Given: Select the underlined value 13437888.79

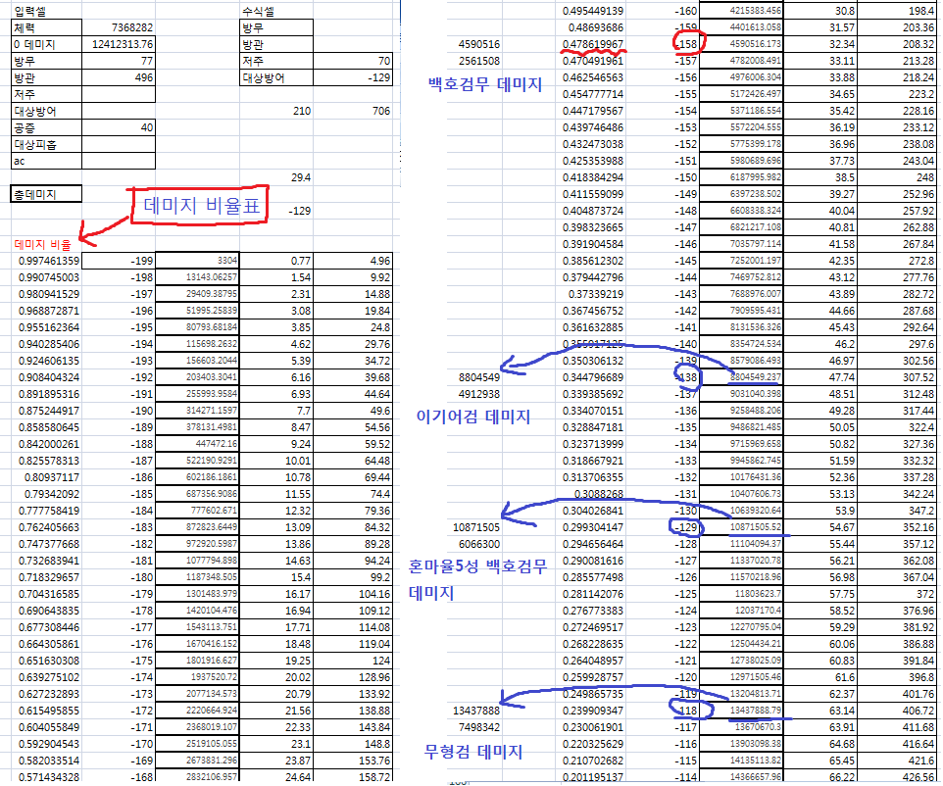Looking at the screenshot, I should click(x=742, y=711).
